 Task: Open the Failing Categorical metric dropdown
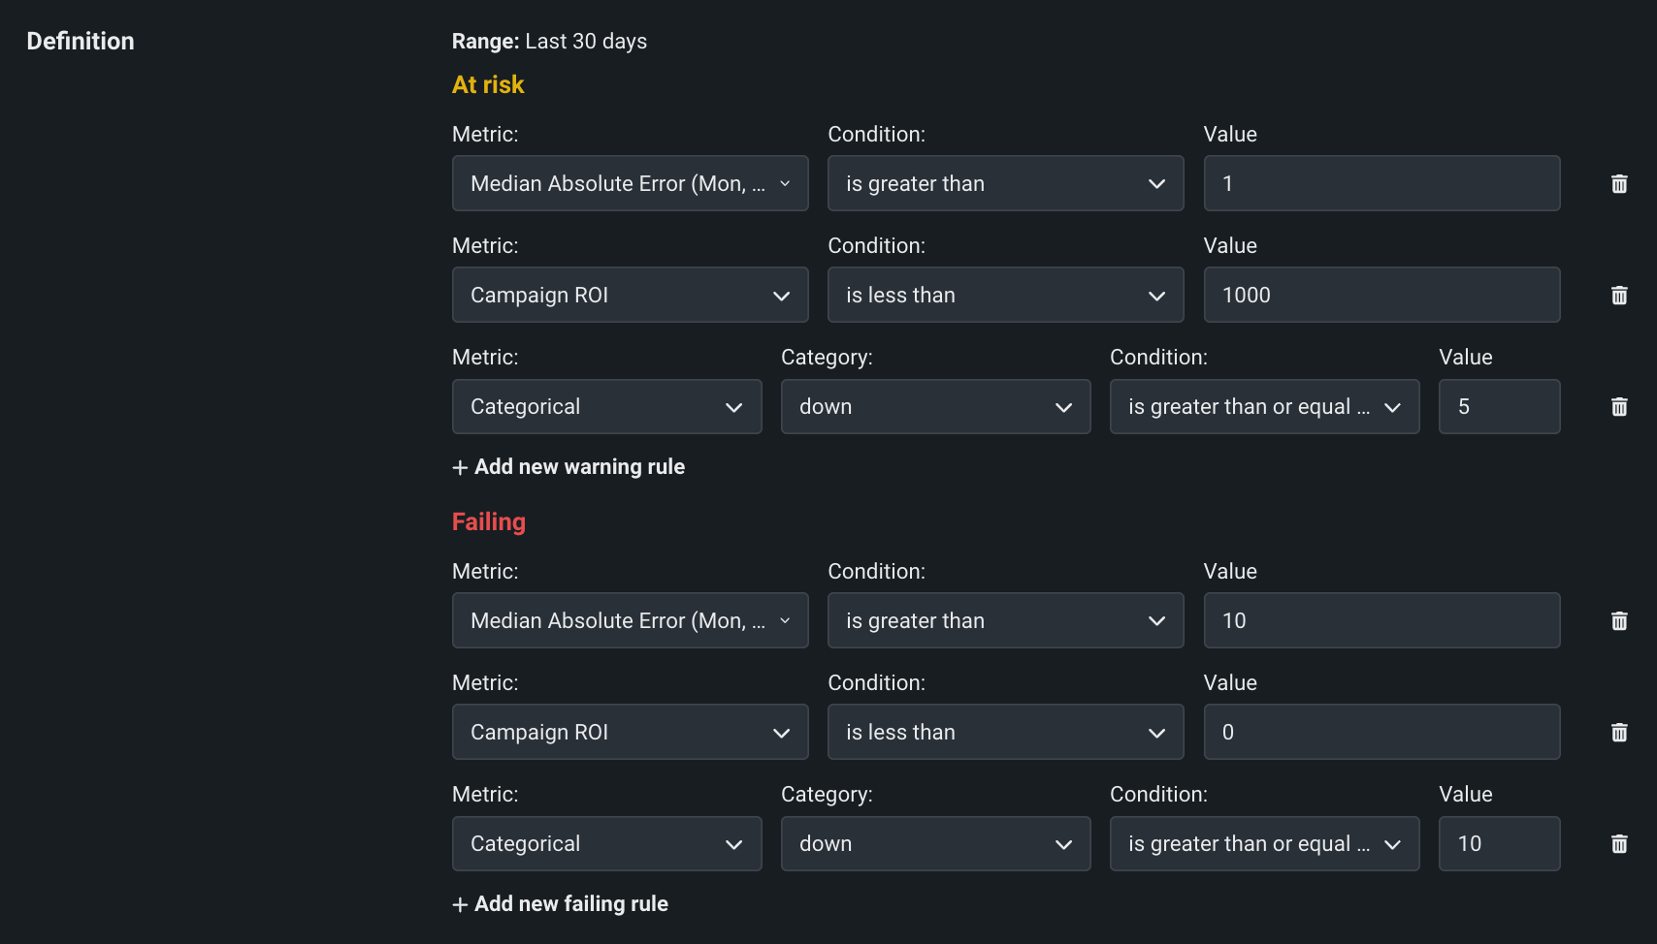coord(606,844)
